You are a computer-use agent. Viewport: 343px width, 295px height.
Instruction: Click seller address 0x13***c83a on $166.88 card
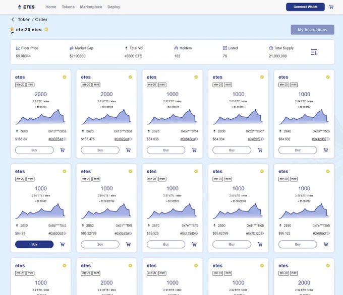pyautogui.click(x=58, y=131)
